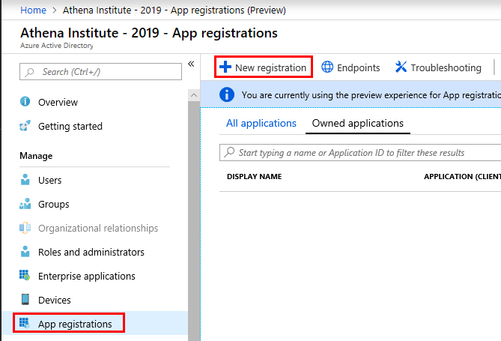This screenshot has height=341, width=501.
Task: Click the Endpoints globe icon
Action: [x=327, y=67]
